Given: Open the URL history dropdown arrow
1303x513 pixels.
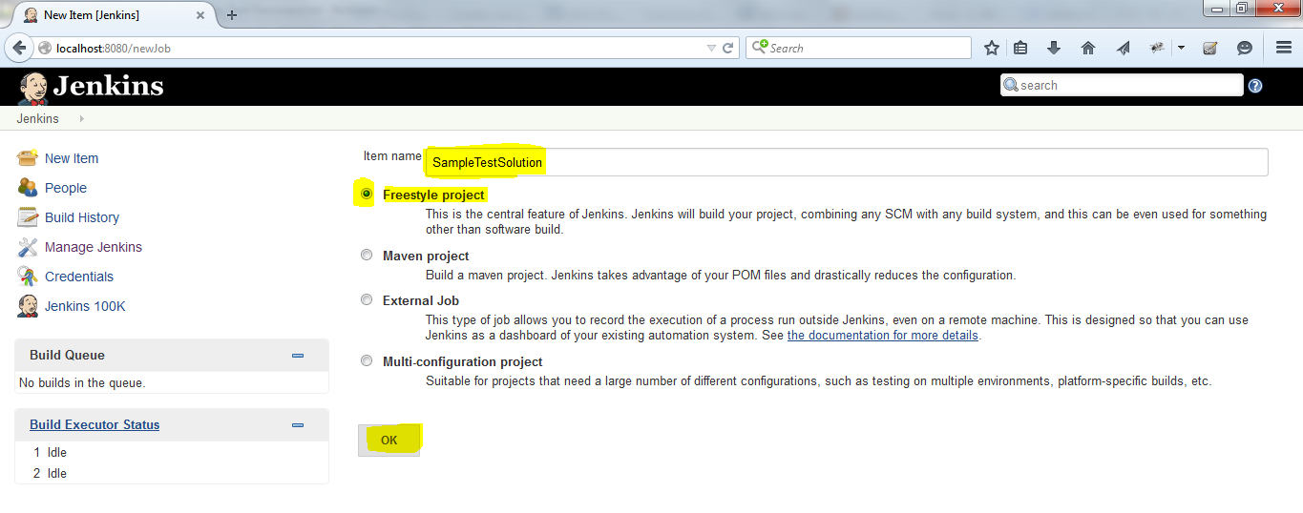Looking at the screenshot, I should [711, 48].
